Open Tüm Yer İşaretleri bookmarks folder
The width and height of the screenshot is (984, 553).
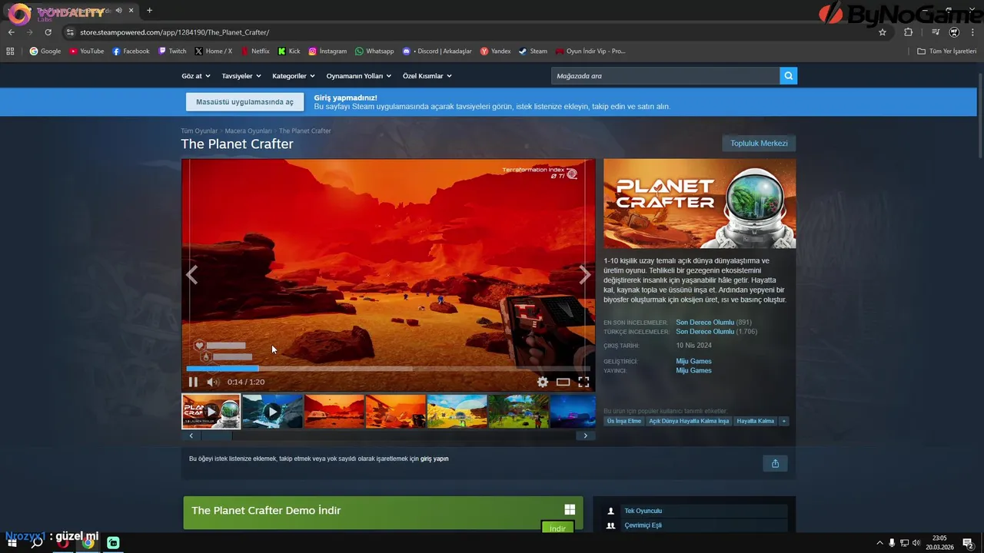[x=946, y=51]
